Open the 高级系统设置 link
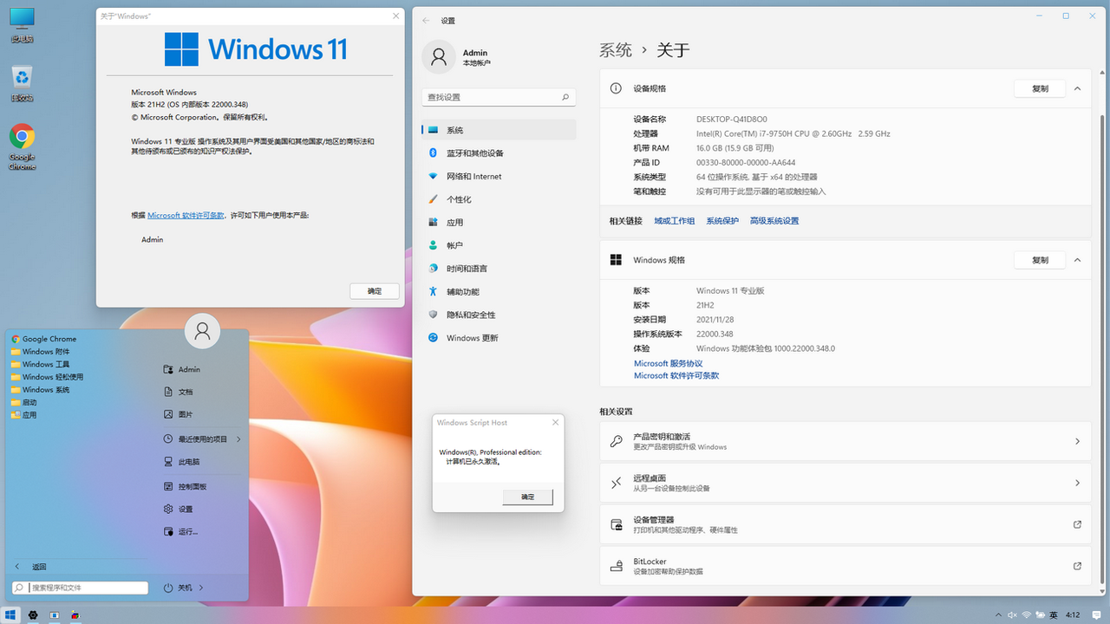Image resolution: width=1110 pixels, height=624 pixels. [x=774, y=221]
